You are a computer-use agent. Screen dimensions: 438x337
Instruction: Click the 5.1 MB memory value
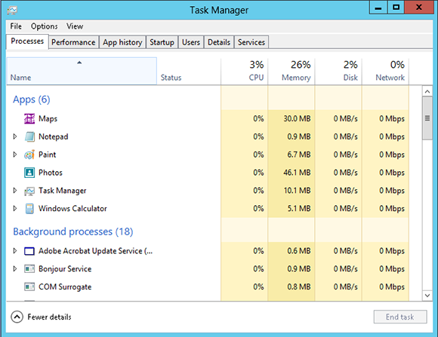click(x=299, y=209)
